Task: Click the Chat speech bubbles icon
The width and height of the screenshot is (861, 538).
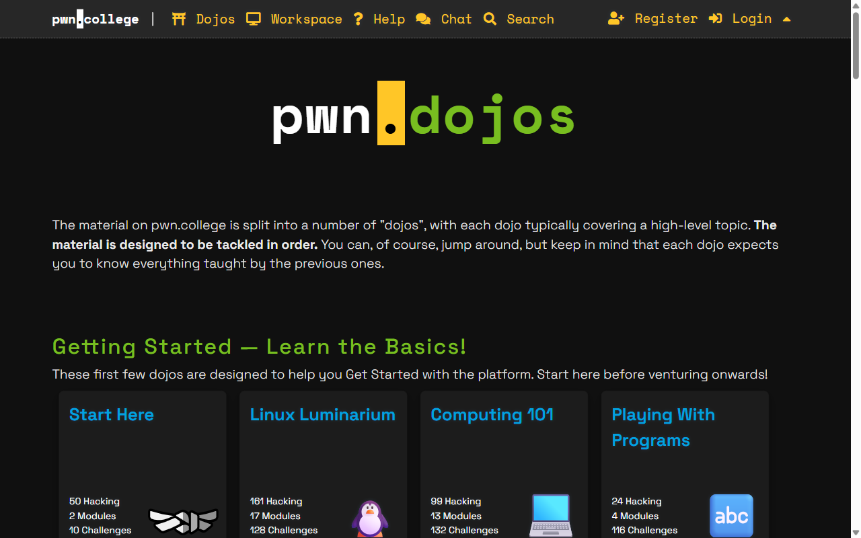Action: pos(423,19)
